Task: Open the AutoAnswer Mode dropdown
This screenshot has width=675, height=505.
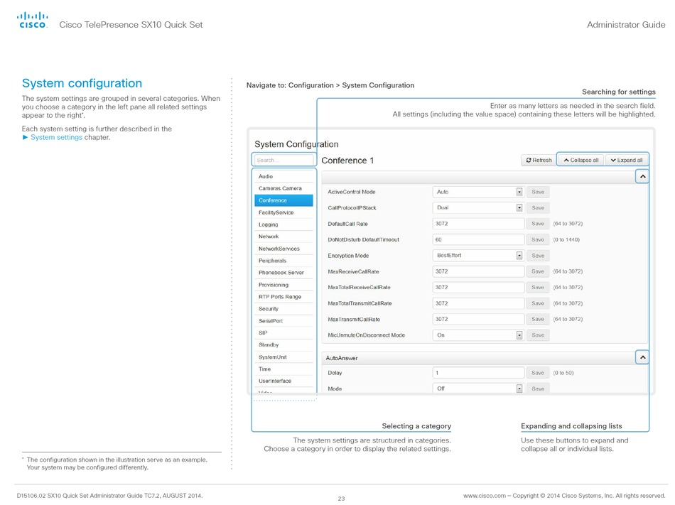Action: (478, 389)
